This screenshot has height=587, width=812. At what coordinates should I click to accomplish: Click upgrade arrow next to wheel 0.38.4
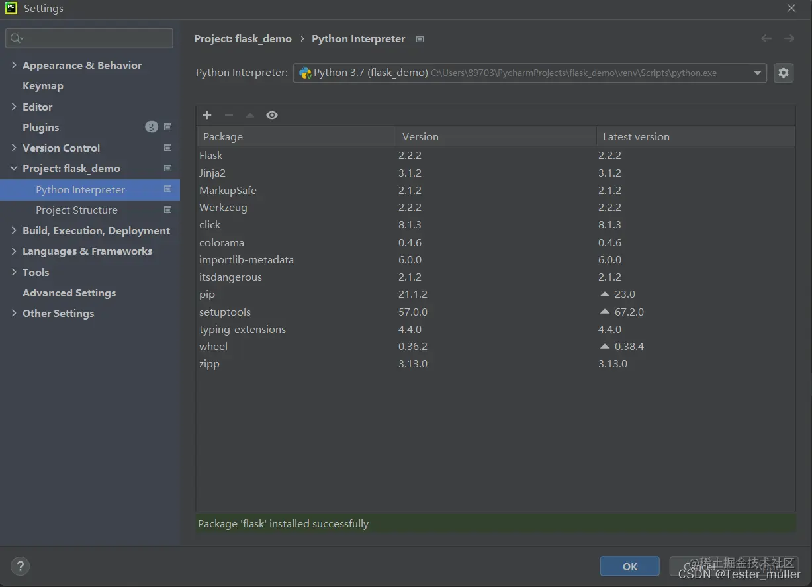tap(604, 346)
